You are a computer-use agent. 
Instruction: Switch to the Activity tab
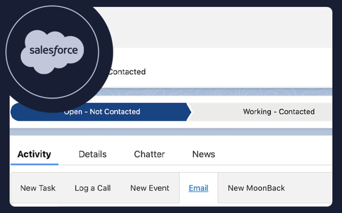click(x=34, y=154)
